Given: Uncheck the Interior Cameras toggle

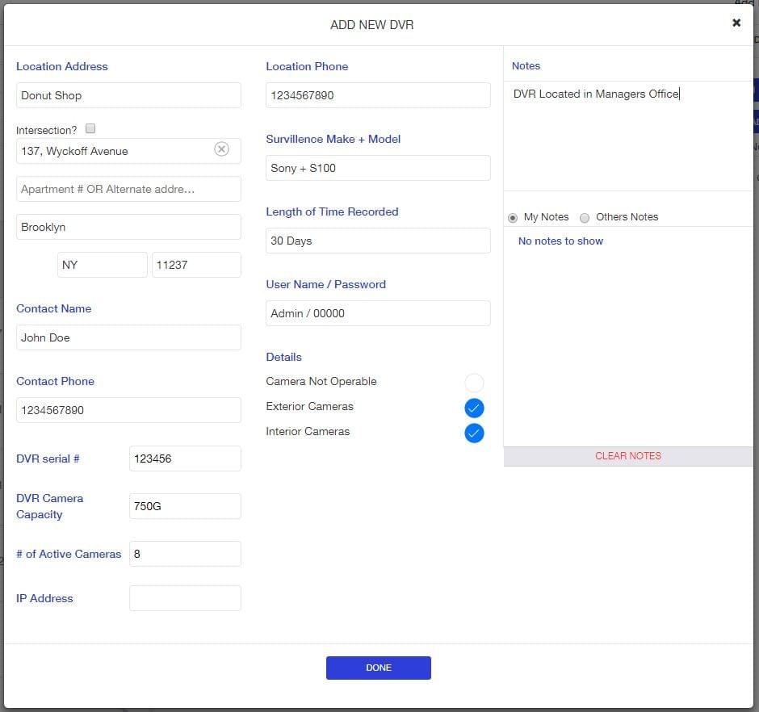Looking at the screenshot, I should 474,433.
